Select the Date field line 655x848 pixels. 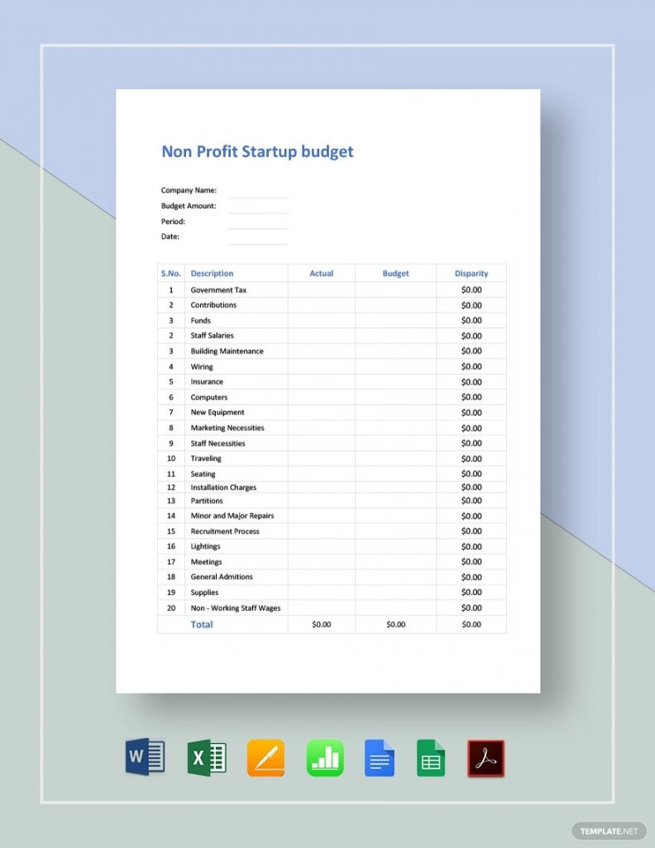coord(257,238)
